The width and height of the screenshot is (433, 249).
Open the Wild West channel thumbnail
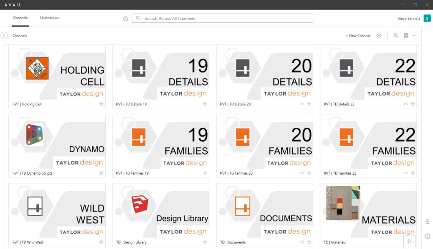57,211
